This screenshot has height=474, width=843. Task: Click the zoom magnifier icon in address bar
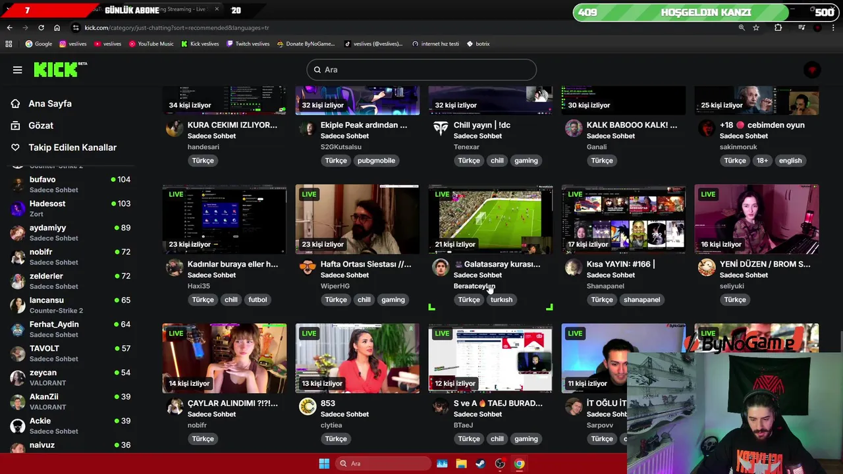742,28
